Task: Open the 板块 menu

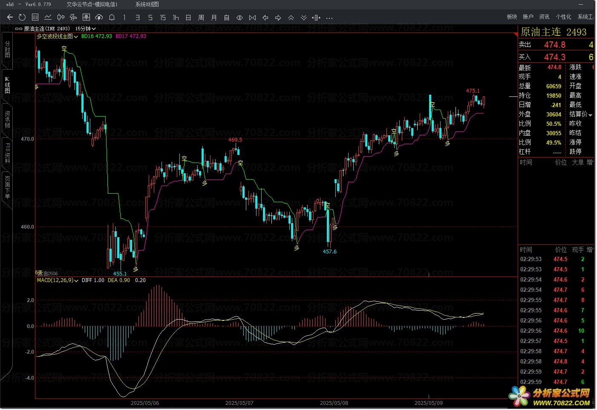Action: pyautogui.click(x=512, y=17)
